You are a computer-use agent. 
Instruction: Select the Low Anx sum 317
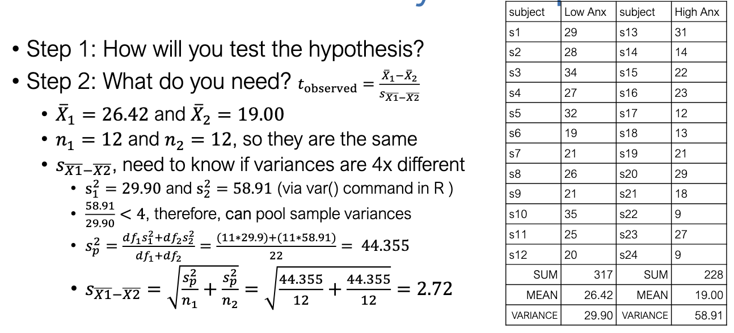[x=603, y=275]
